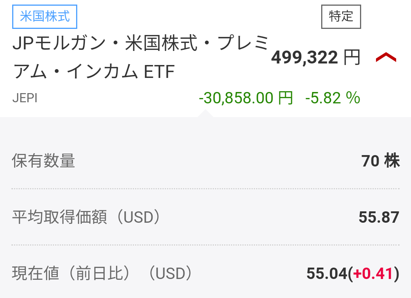Select the 499,322 円 valuation amount
This screenshot has width=411, height=298.
[x=304, y=58]
